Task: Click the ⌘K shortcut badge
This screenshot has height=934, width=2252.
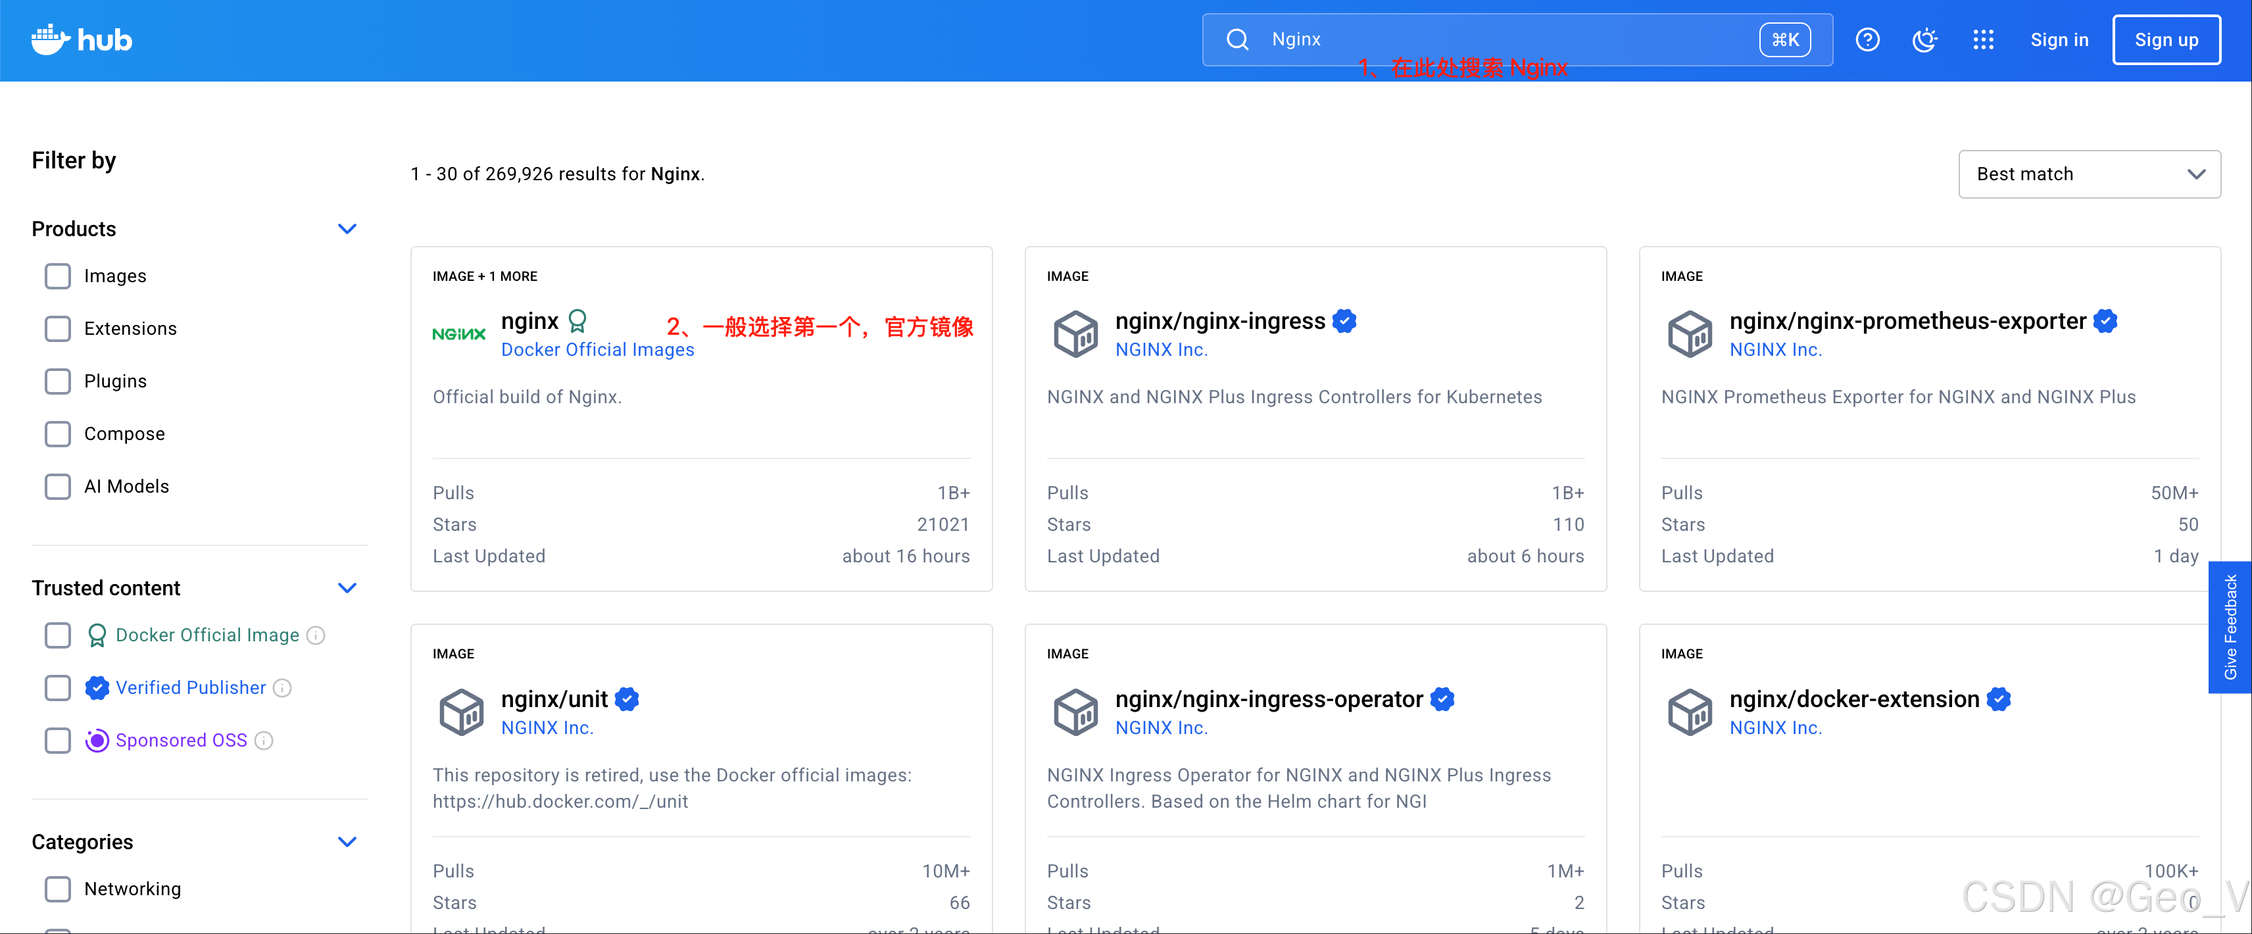Action: [1785, 39]
